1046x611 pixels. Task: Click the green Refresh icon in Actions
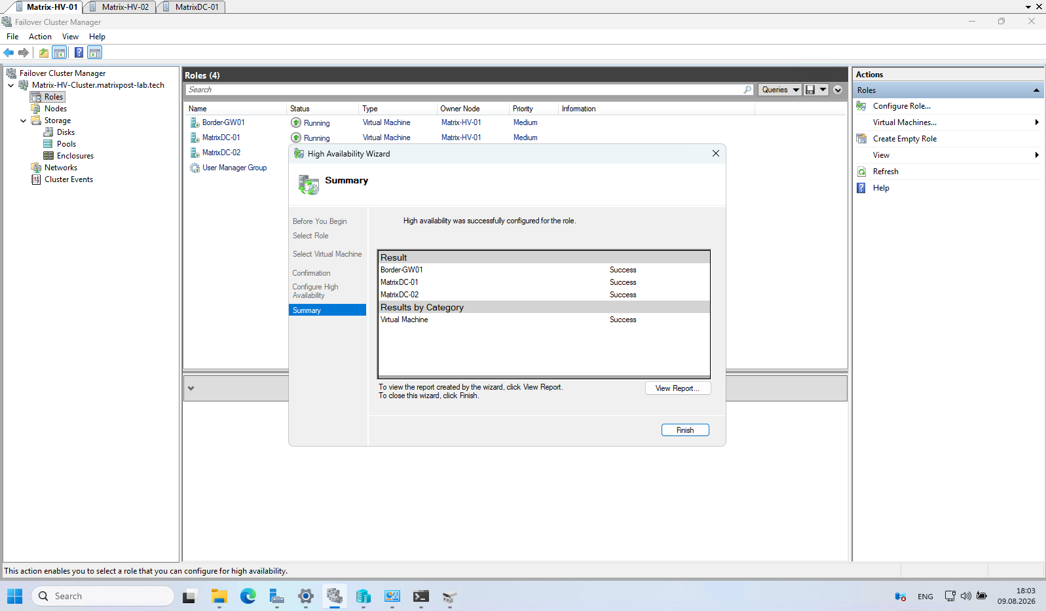(x=861, y=172)
